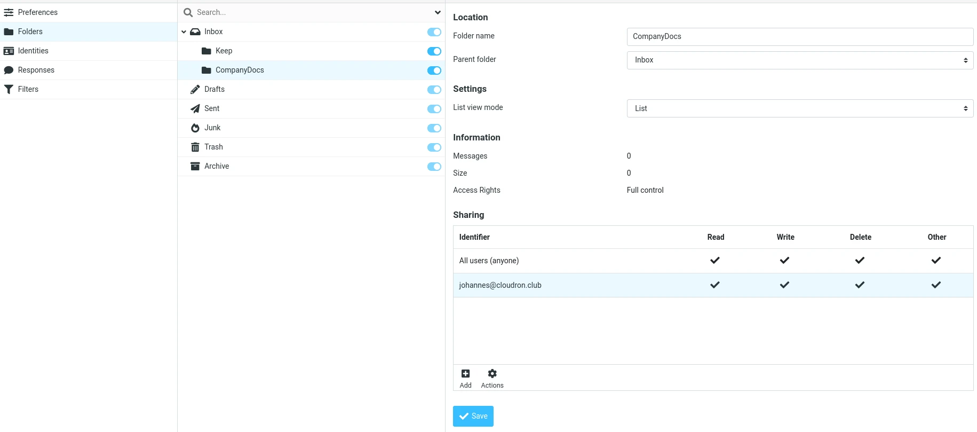Click the Sent paper plane icon
Viewport: 977px width, 432px height.
pos(195,109)
